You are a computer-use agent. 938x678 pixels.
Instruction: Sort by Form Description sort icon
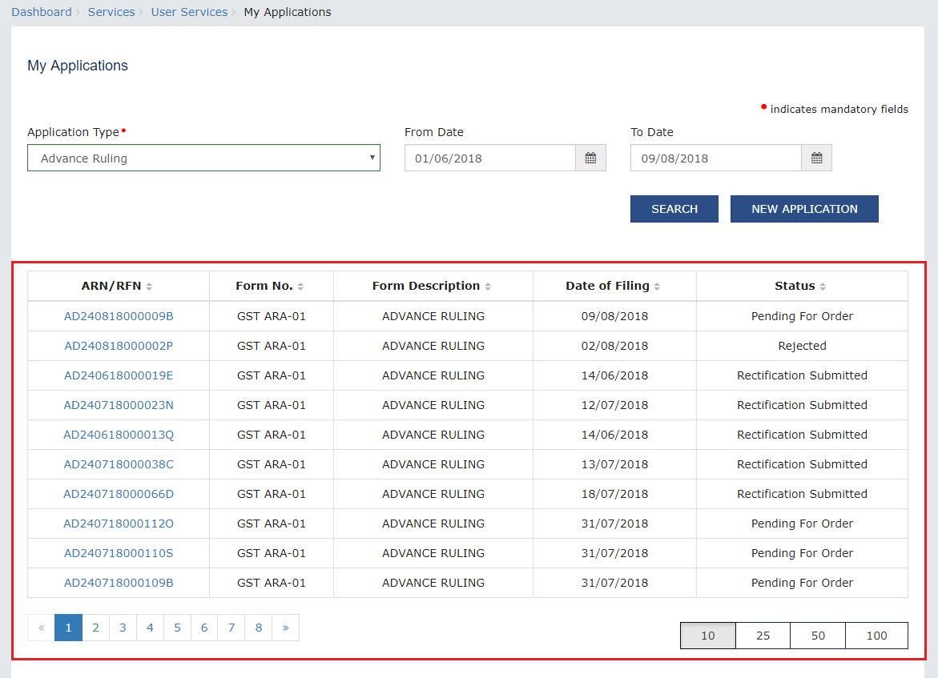[488, 287]
